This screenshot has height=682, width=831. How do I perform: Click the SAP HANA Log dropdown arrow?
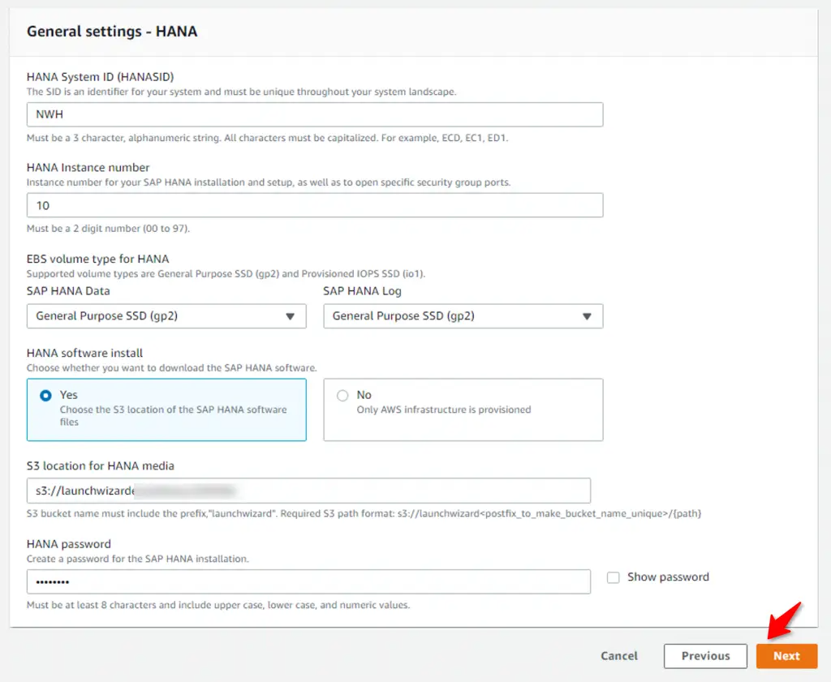tap(587, 316)
